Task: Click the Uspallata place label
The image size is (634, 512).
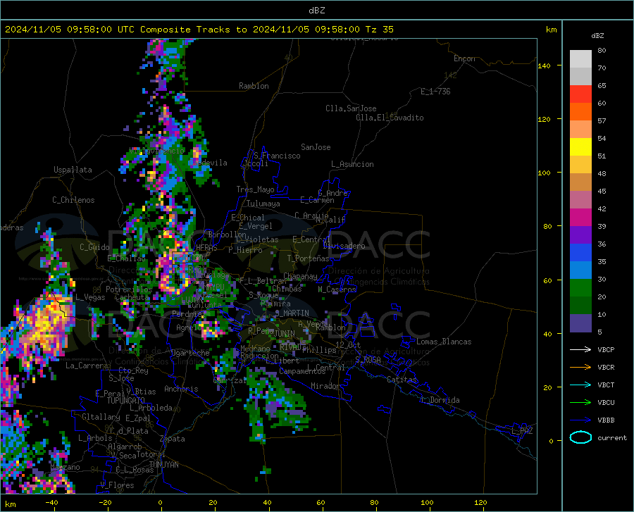Action: [x=73, y=170]
